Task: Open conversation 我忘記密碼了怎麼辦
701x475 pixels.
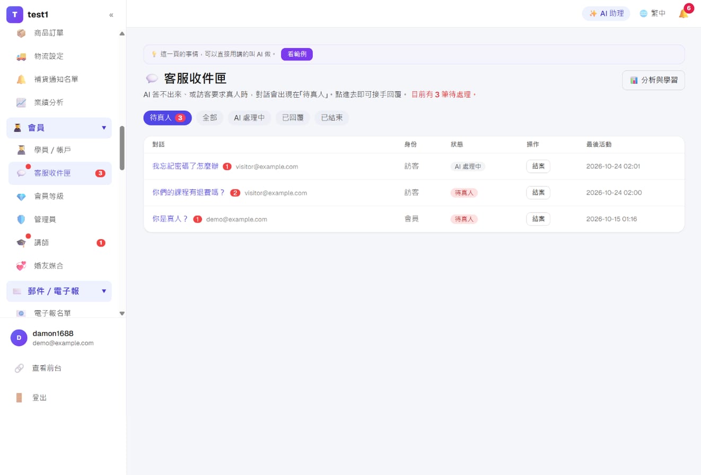Action: pyautogui.click(x=186, y=166)
